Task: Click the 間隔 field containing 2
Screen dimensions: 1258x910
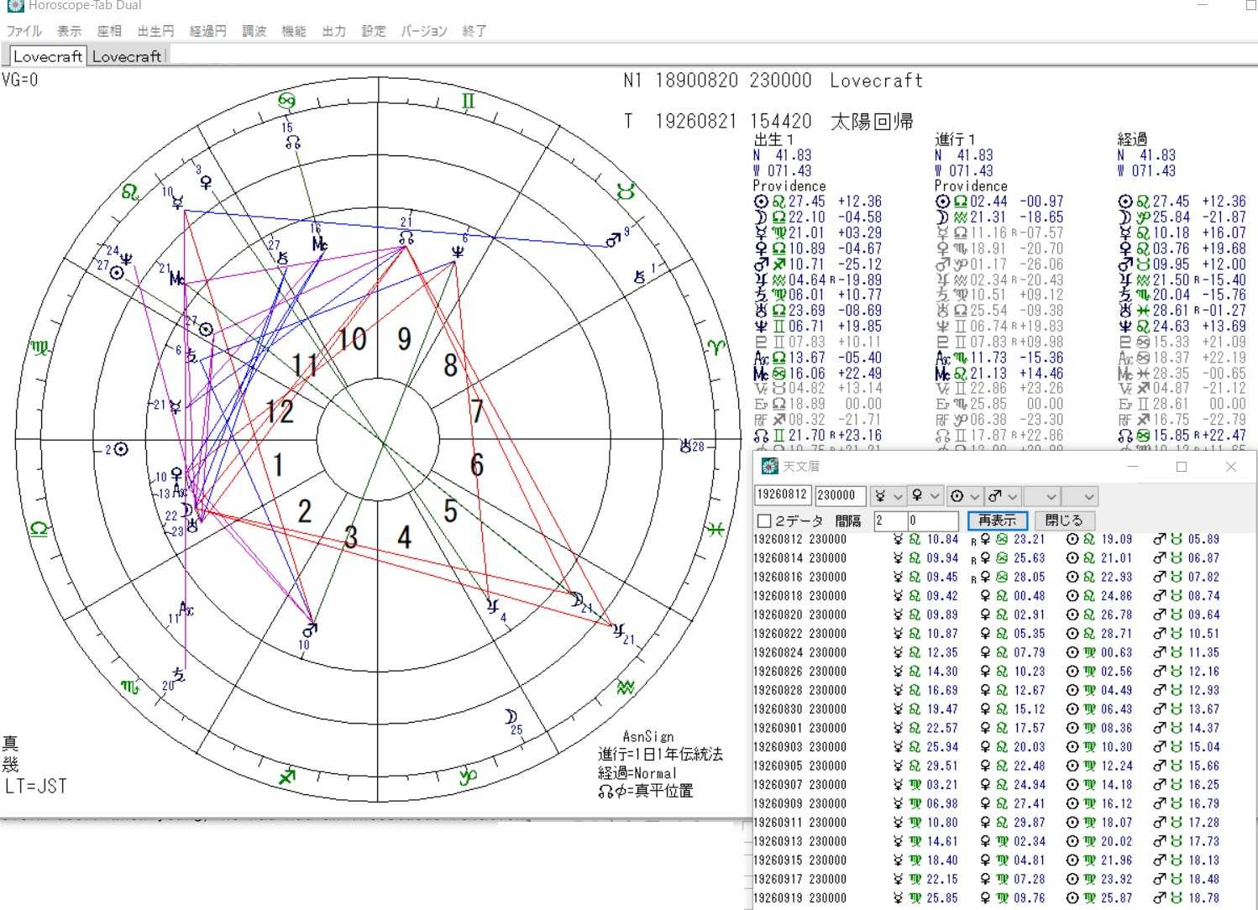Action: click(x=890, y=520)
